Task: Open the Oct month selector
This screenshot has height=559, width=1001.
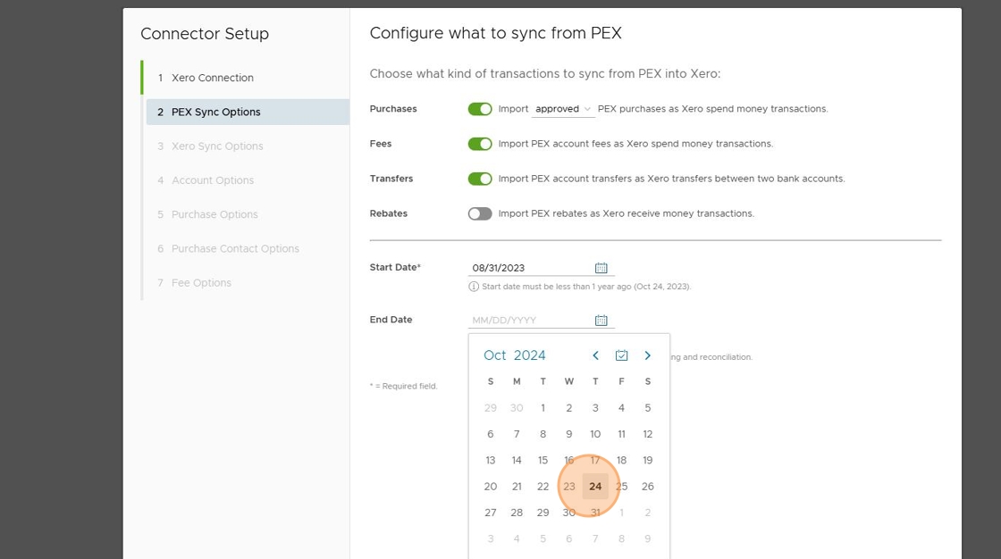Action: [x=495, y=355]
